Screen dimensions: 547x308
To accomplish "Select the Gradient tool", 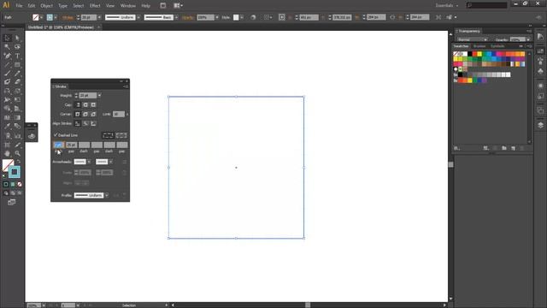I will coord(17,118).
